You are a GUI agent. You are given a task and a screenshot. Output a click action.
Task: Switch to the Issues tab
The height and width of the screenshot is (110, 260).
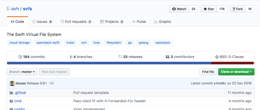[42, 22]
